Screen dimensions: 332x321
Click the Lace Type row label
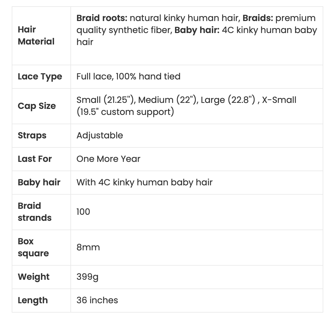click(x=40, y=76)
